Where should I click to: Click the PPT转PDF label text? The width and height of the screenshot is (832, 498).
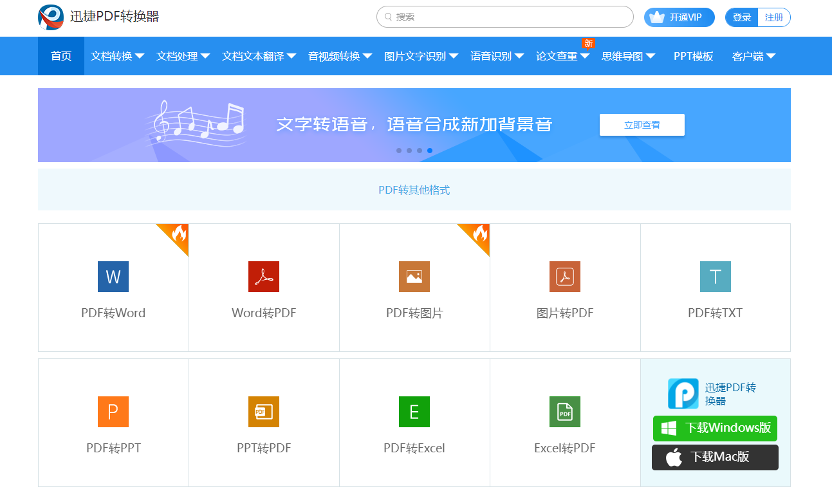click(x=264, y=448)
